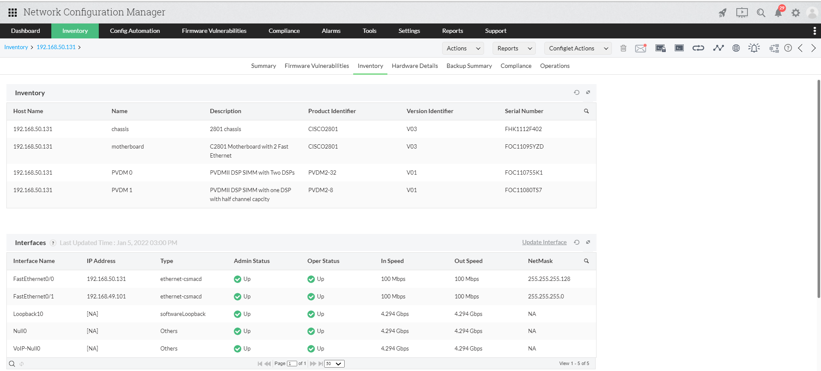Open notifications bell showing 29
The image size is (821, 371).
(x=778, y=13)
